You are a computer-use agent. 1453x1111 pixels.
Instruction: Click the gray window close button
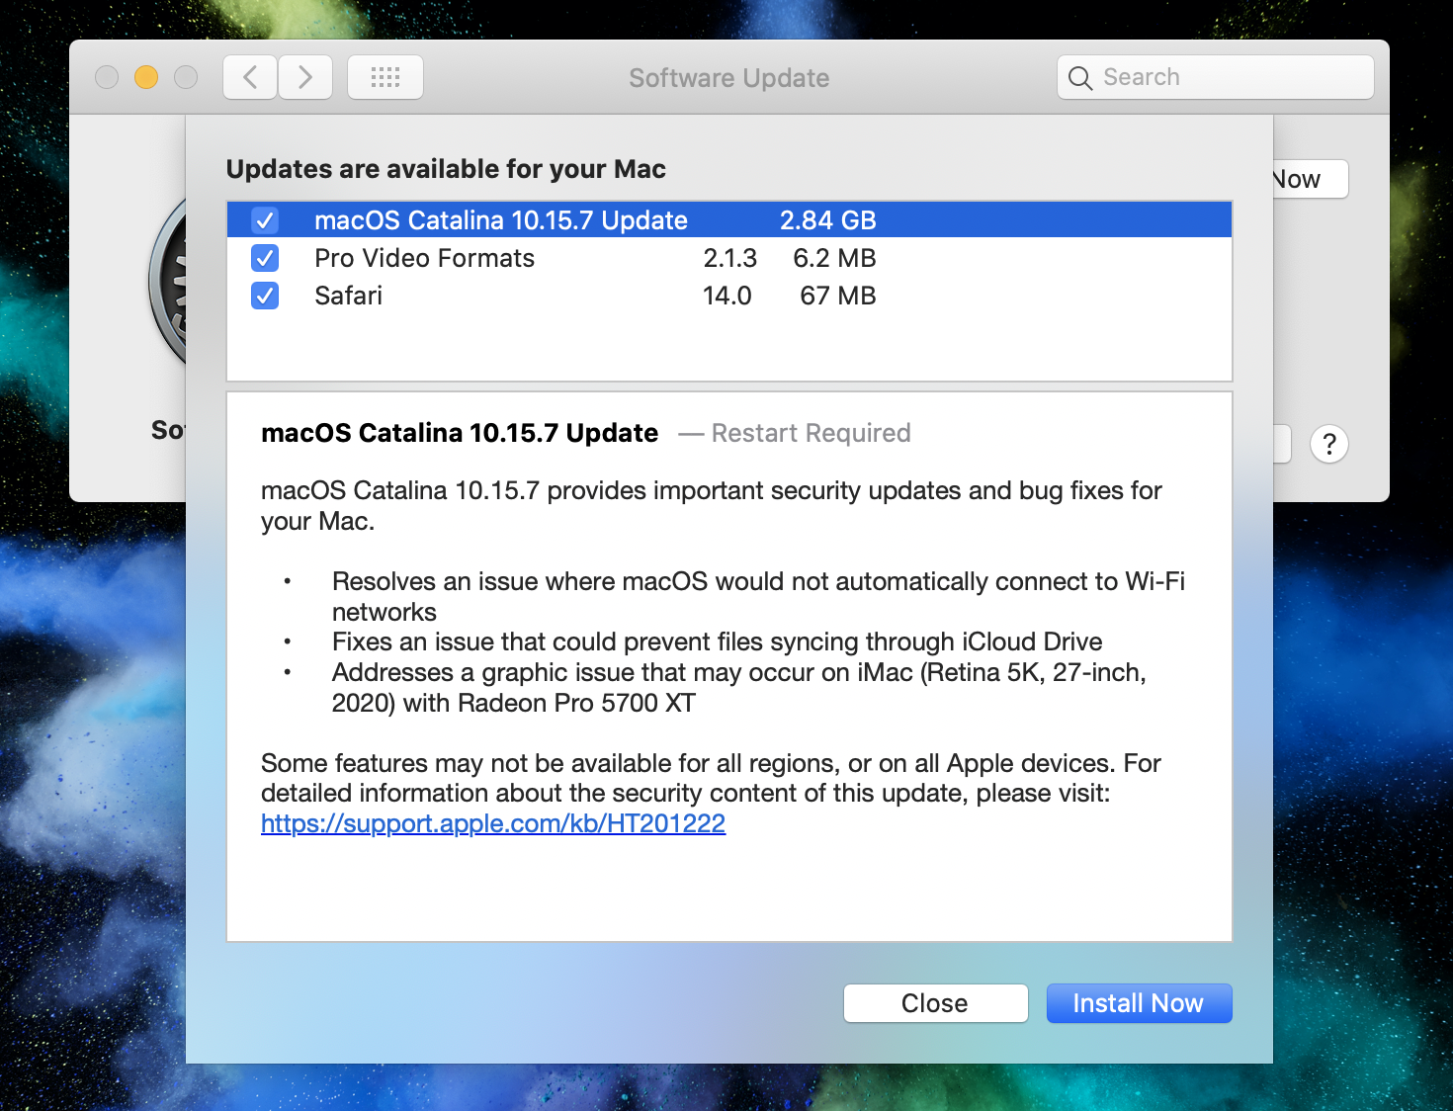pyautogui.click(x=107, y=77)
